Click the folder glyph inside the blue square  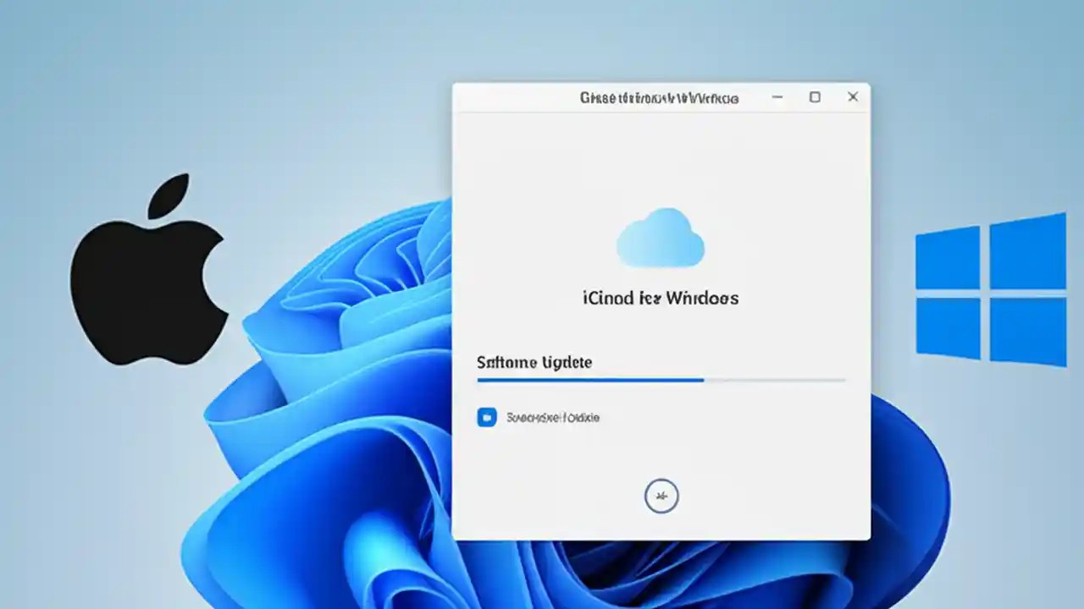[486, 417]
